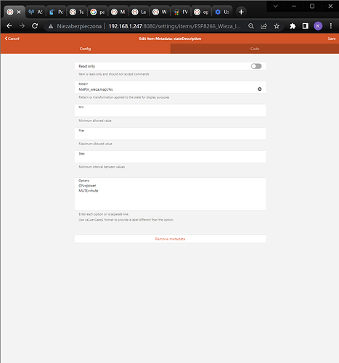Click Remove metadata button
The image size is (339, 363).
point(170,239)
